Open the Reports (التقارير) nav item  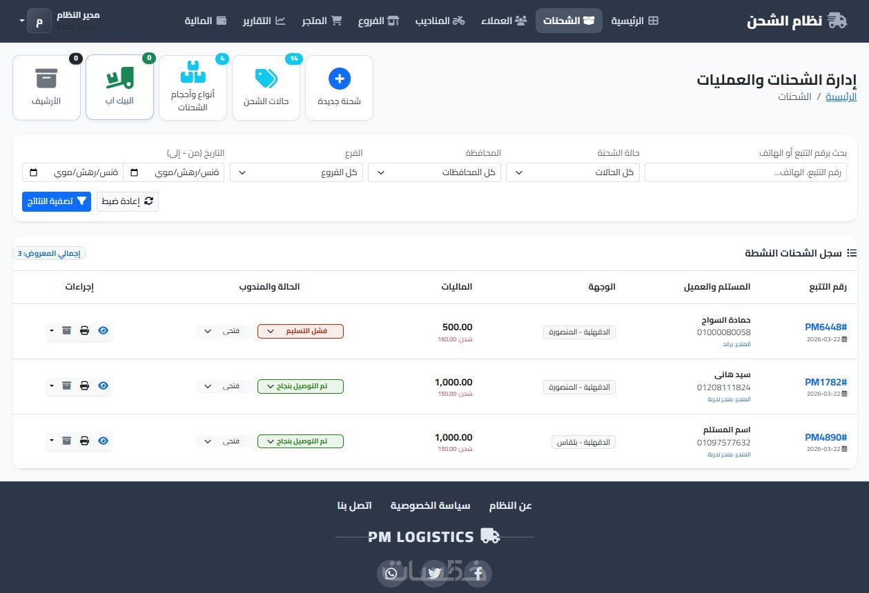[x=264, y=21]
